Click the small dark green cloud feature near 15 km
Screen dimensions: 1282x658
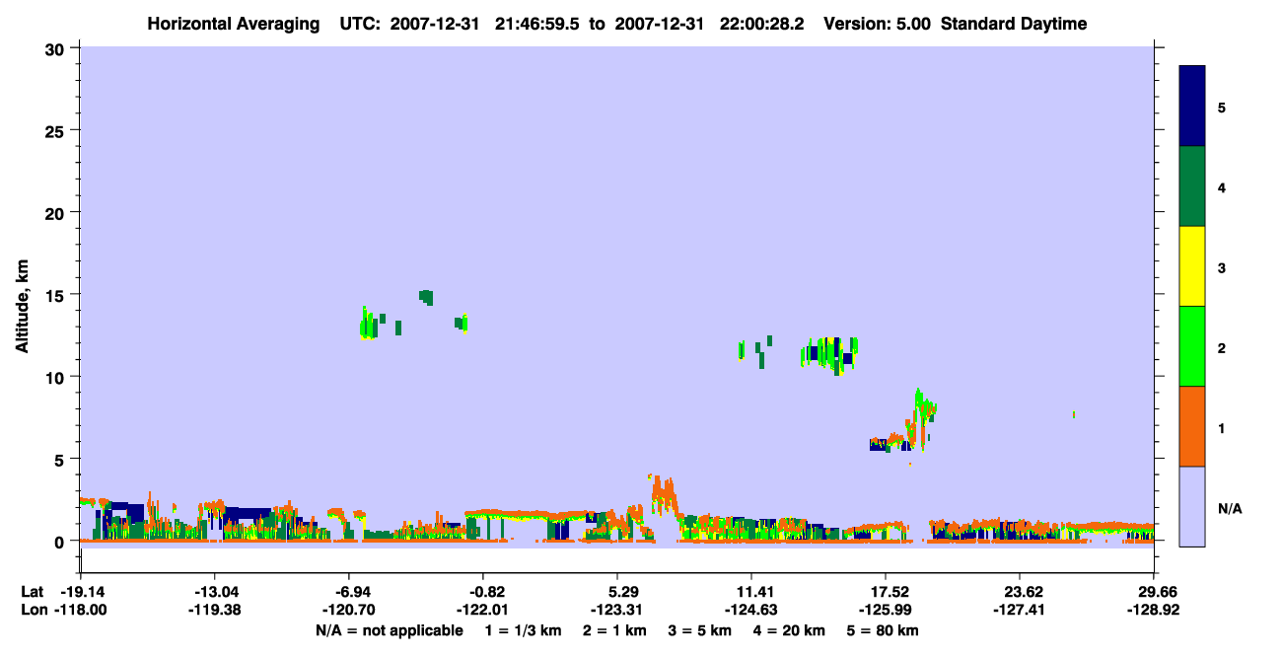click(x=426, y=296)
